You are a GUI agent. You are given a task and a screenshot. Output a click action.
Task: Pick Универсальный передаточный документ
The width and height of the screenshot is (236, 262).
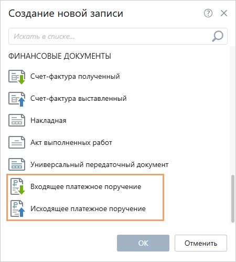pos(99,165)
